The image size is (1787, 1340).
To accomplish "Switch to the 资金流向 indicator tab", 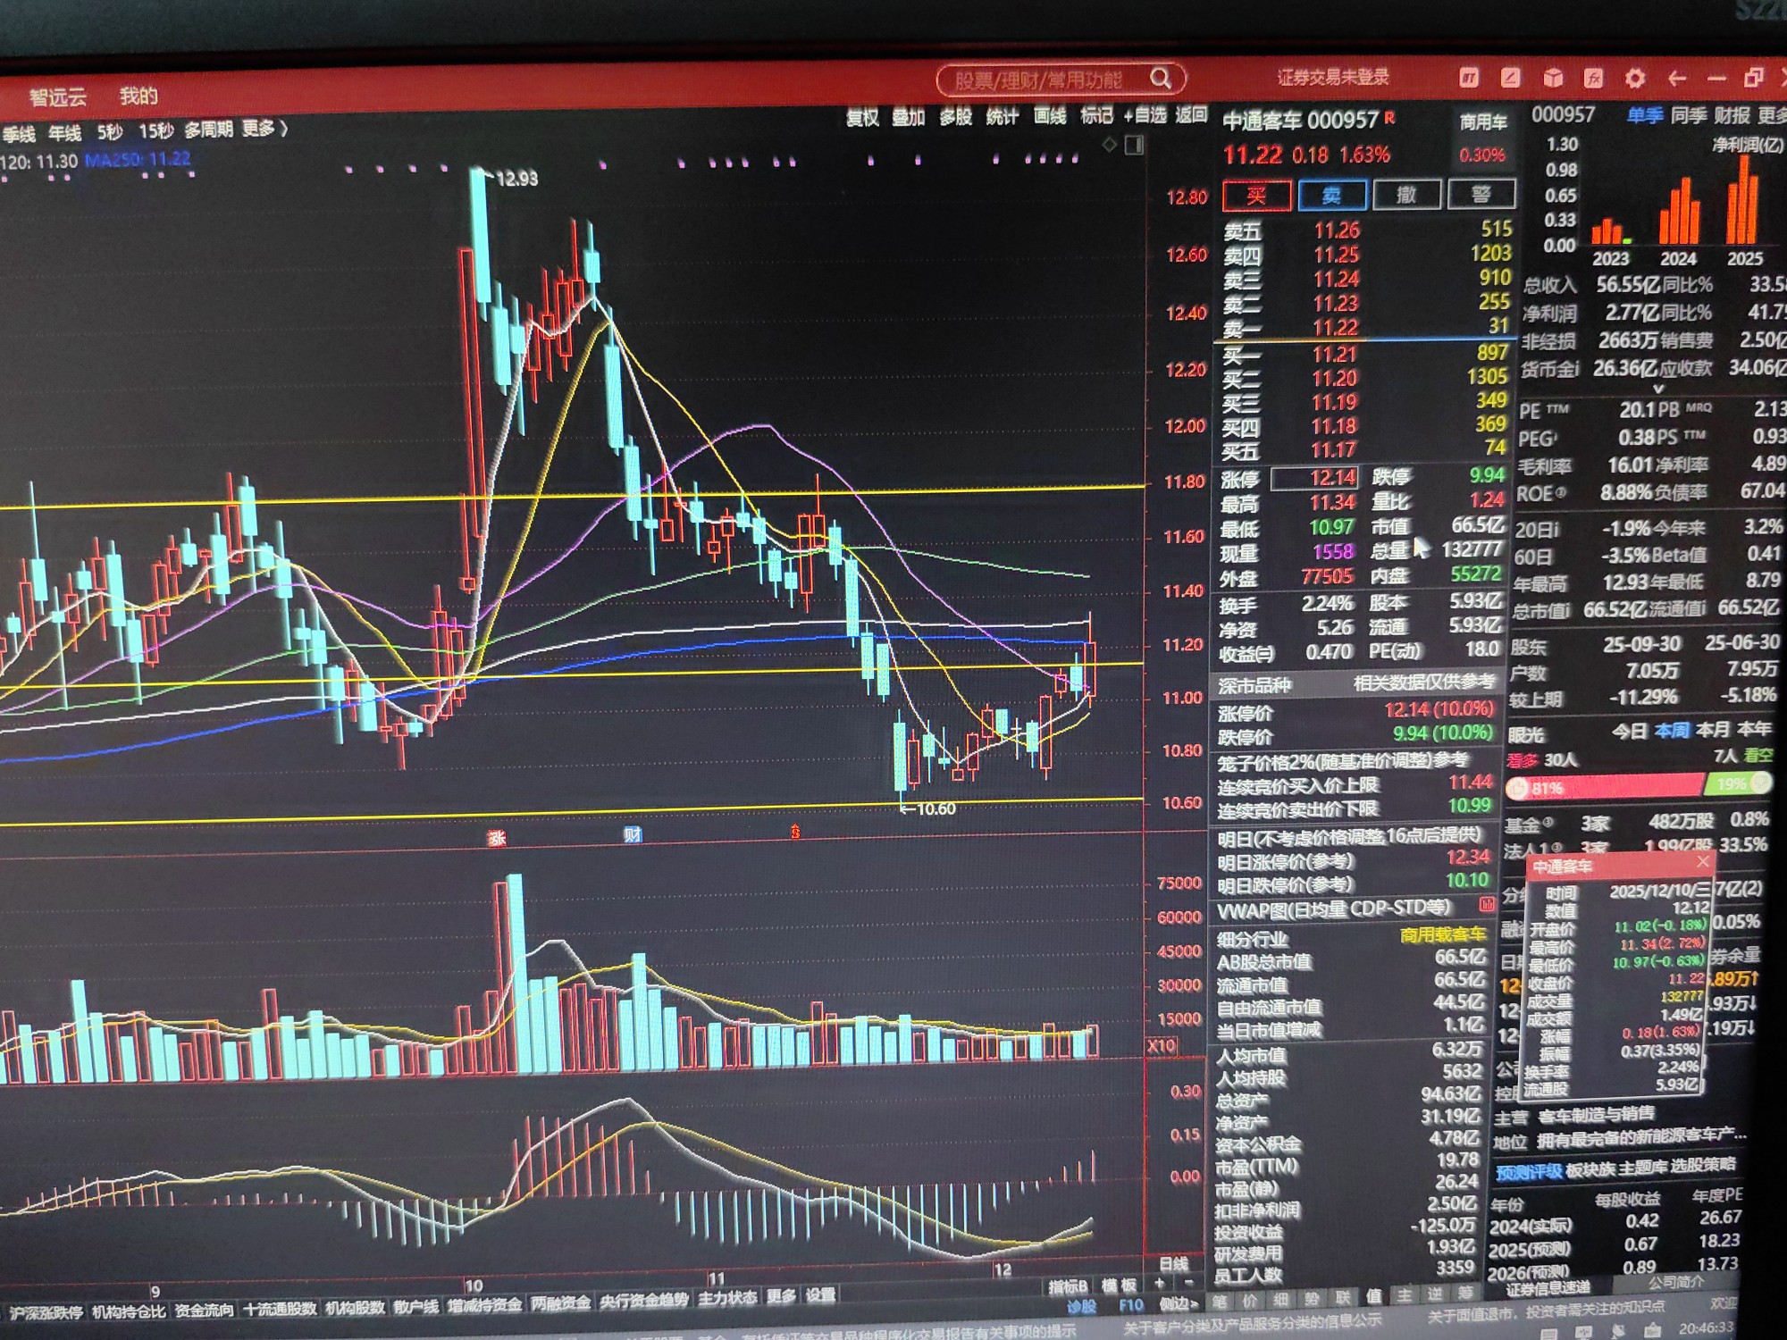I will pyautogui.click(x=204, y=1311).
